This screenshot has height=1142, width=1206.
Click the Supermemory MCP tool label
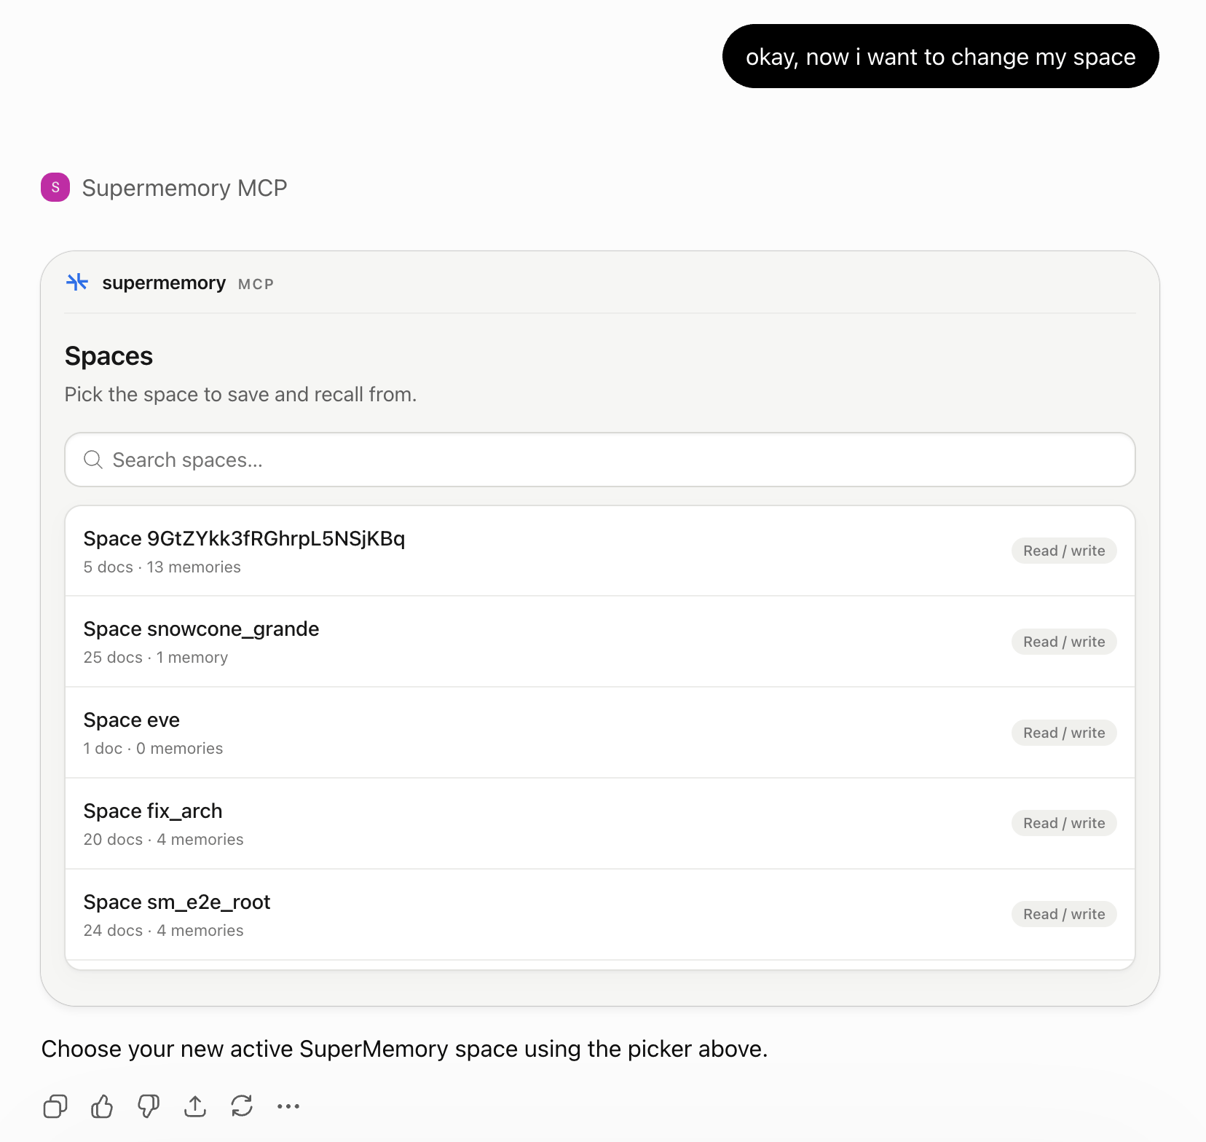click(x=184, y=188)
